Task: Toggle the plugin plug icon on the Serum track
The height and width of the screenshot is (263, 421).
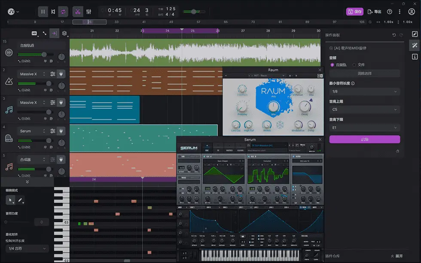Action: point(61,131)
